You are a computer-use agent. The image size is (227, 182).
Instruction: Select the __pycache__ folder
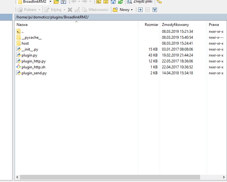pyautogui.click(x=120, y=37)
